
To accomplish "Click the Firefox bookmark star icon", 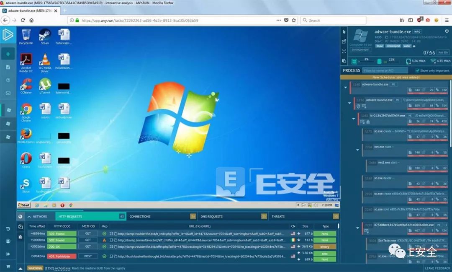I will [294, 20].
